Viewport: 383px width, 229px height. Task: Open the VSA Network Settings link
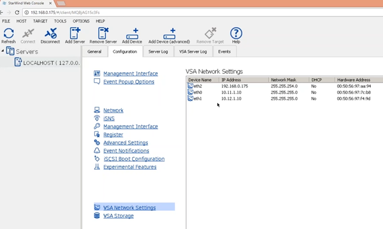click(x=130, y=208)
